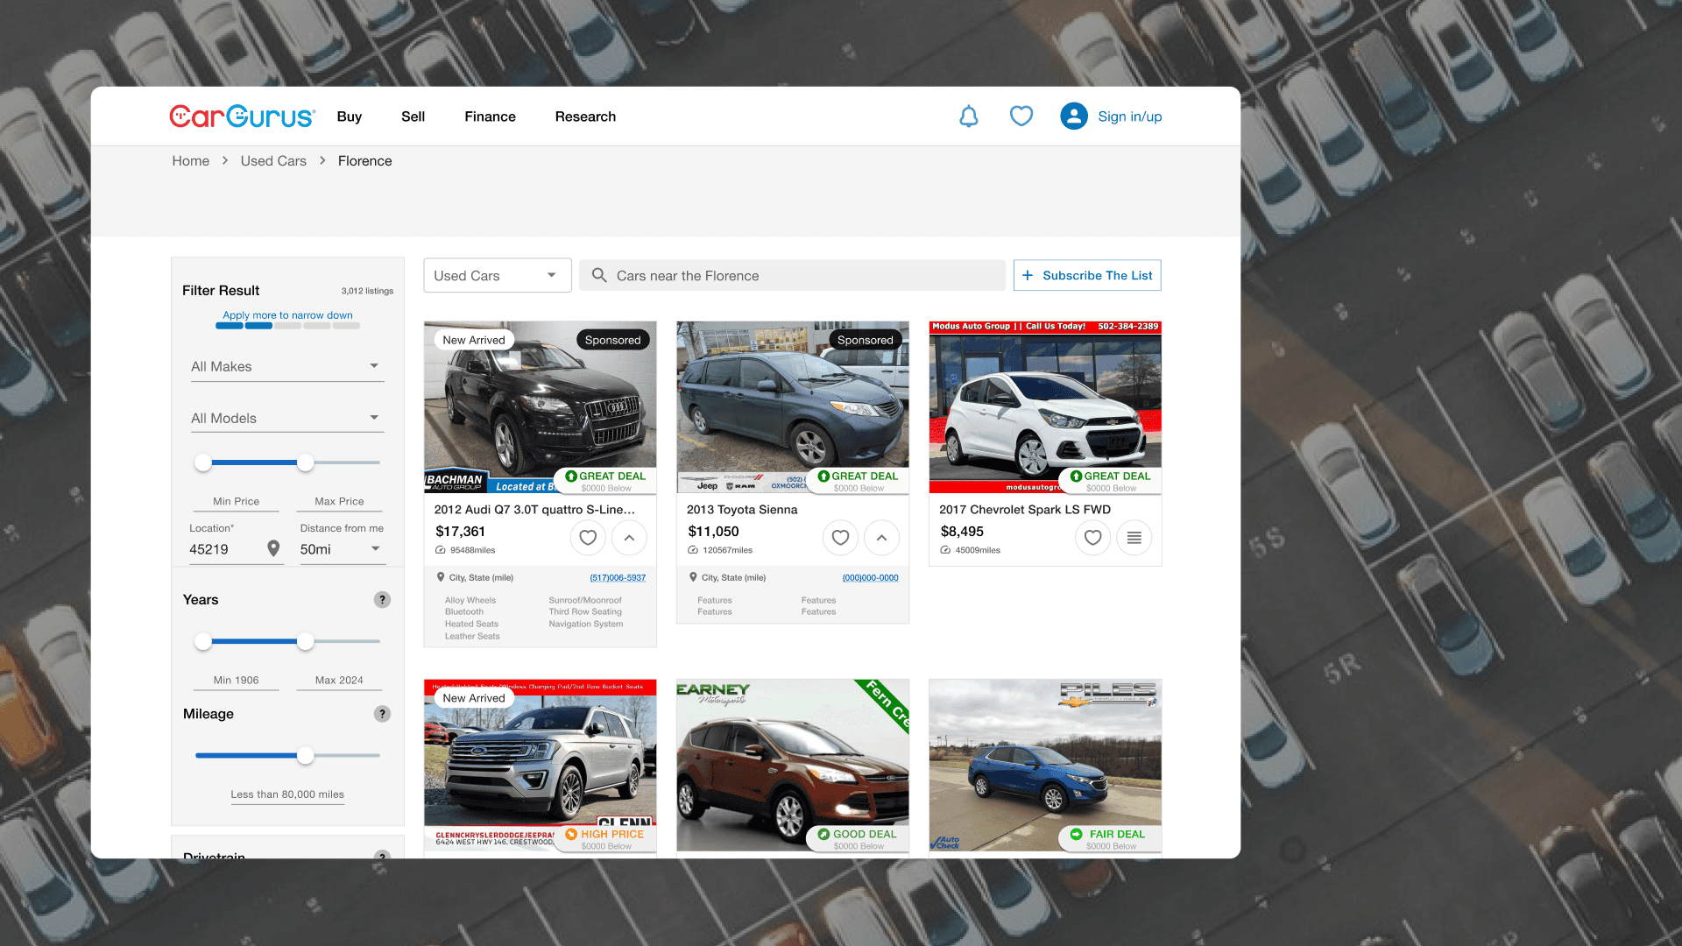Image resolution: width=1682 pixels, height=946 pixels.
Task: Click the location pin beside 45219
Action: click(273, 548)
